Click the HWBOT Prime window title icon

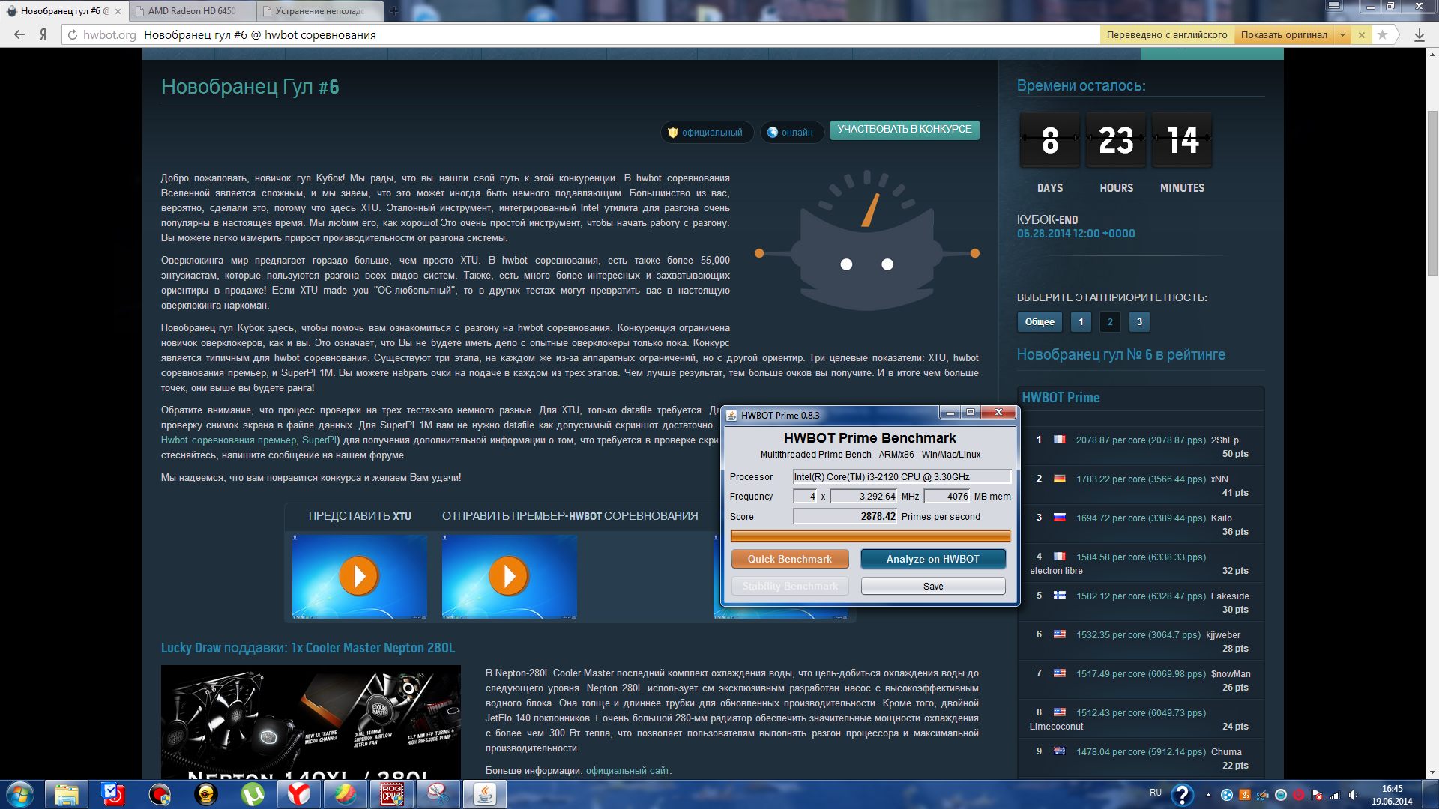click(732, 415)
